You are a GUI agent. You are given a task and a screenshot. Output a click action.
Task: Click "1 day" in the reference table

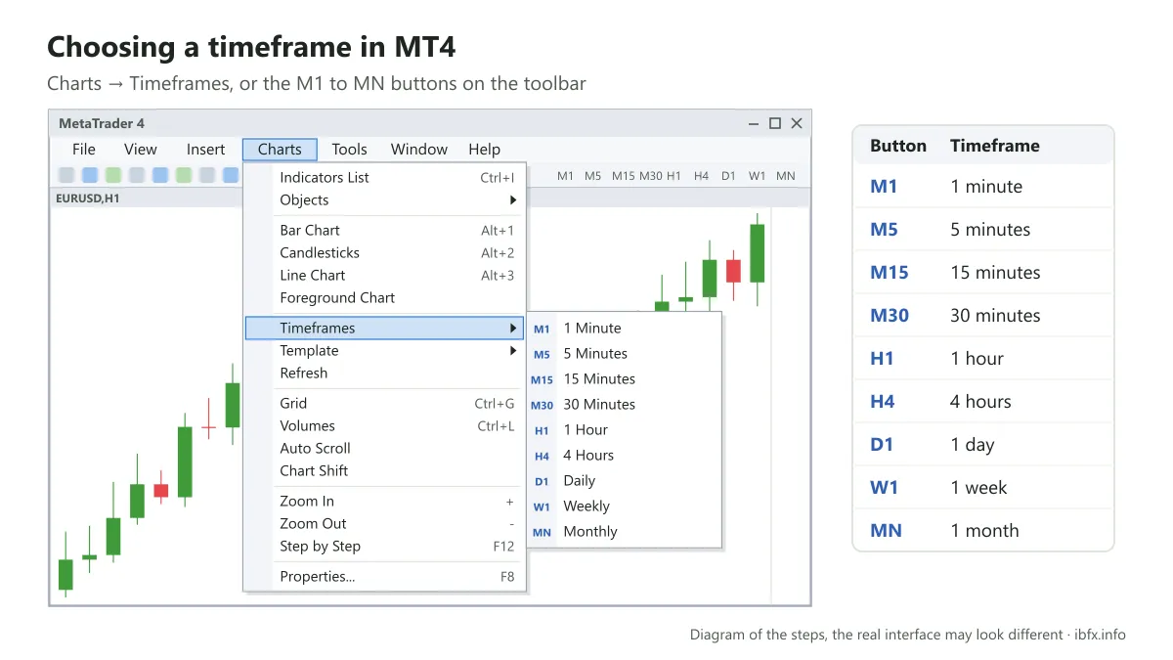[972, 445]
